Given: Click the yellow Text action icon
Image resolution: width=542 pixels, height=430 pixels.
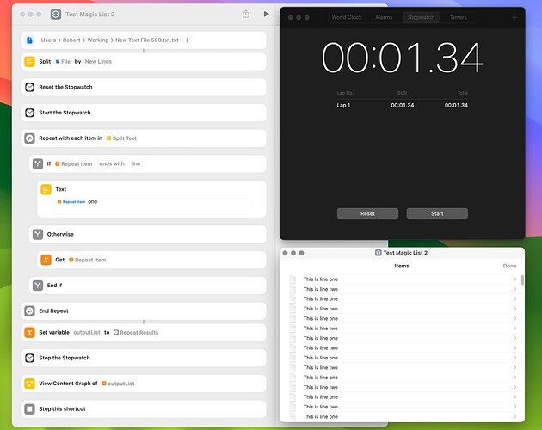Looking at the screenshot, I should pos(46,189).
